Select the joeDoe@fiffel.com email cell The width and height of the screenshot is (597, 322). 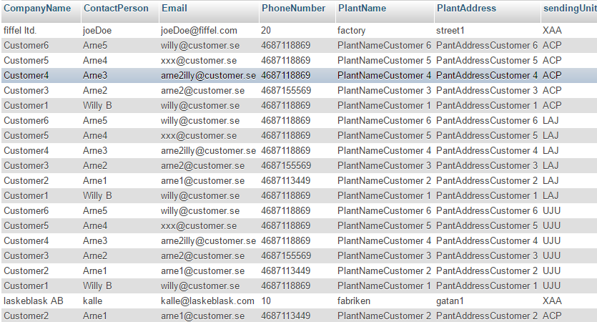pyautogui.click(x=199, y=31)
